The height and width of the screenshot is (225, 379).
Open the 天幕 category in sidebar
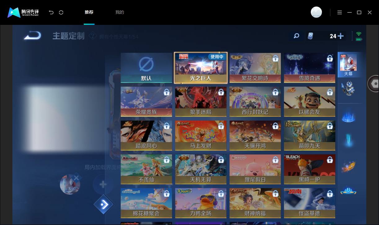(349, 65)
